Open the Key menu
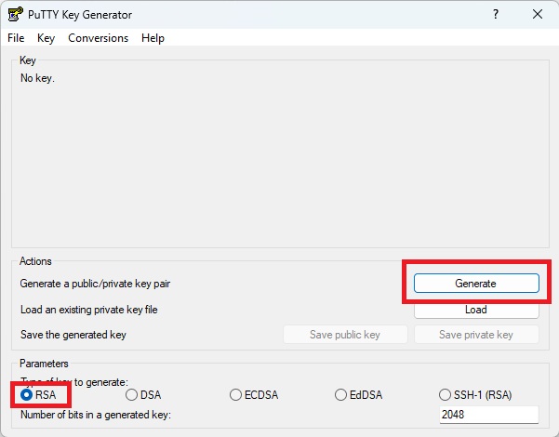The height and width of the screenshot is (437, 559). click(x=46, y=38)
